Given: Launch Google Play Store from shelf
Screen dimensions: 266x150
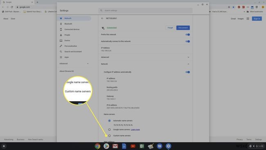Looking at the screenshot, I should (x=106, y=146).
